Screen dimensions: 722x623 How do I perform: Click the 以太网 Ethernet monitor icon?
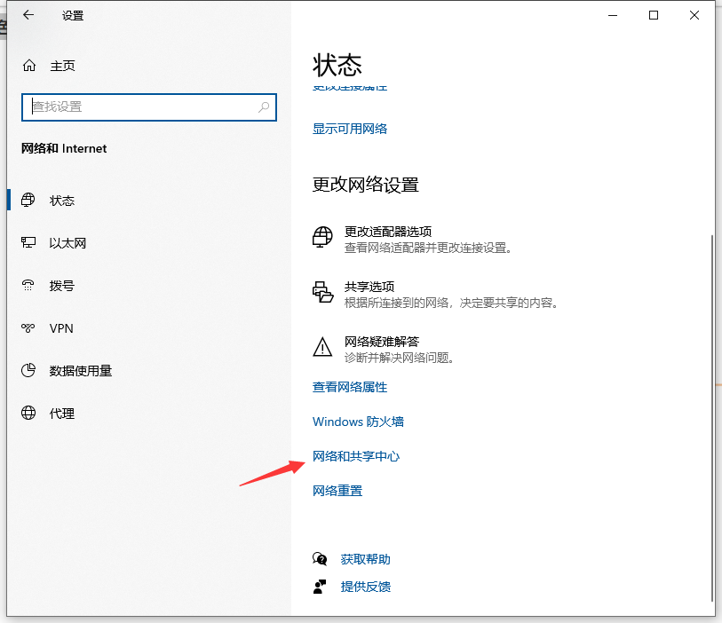tap(29, 243)
